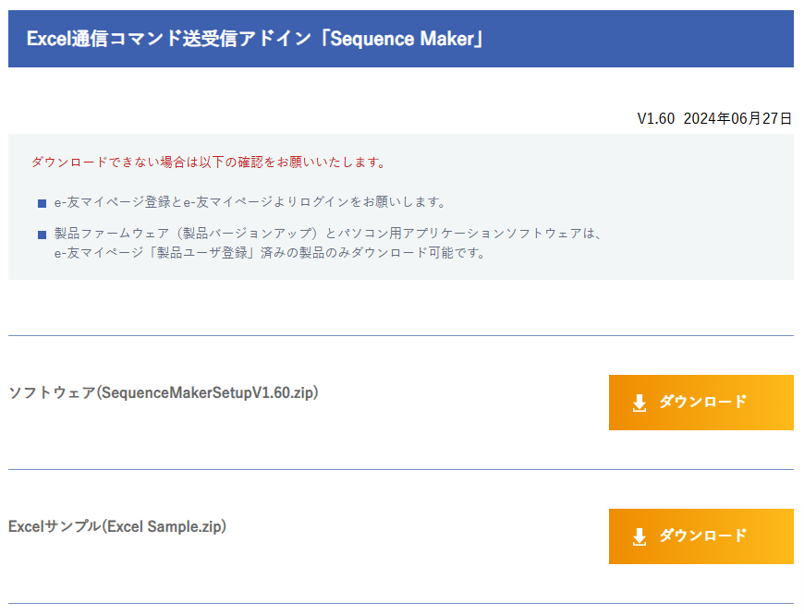This screenshot has height=614, width=804.
Task: Click the 製品ファームウェア（製品バージョンアップ） text
Action: (x=187, y=234)
